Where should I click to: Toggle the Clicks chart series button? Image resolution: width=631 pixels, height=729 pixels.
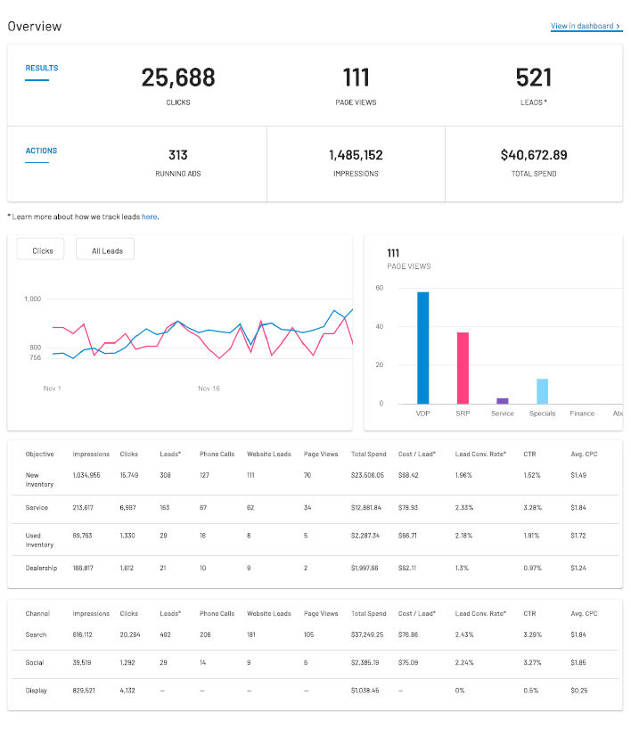coord(43,250)
